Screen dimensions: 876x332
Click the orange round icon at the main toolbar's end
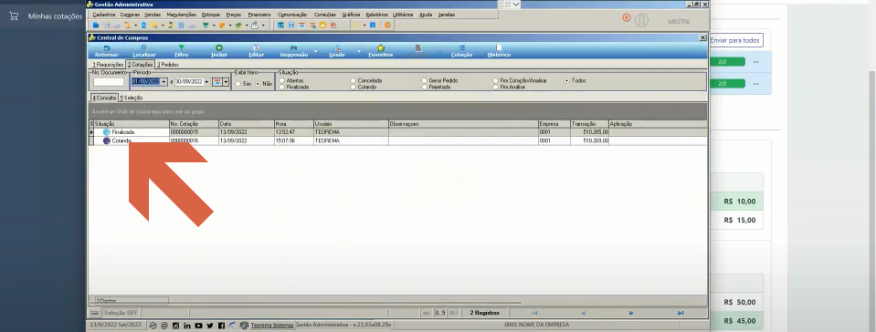tap(387, 26)
